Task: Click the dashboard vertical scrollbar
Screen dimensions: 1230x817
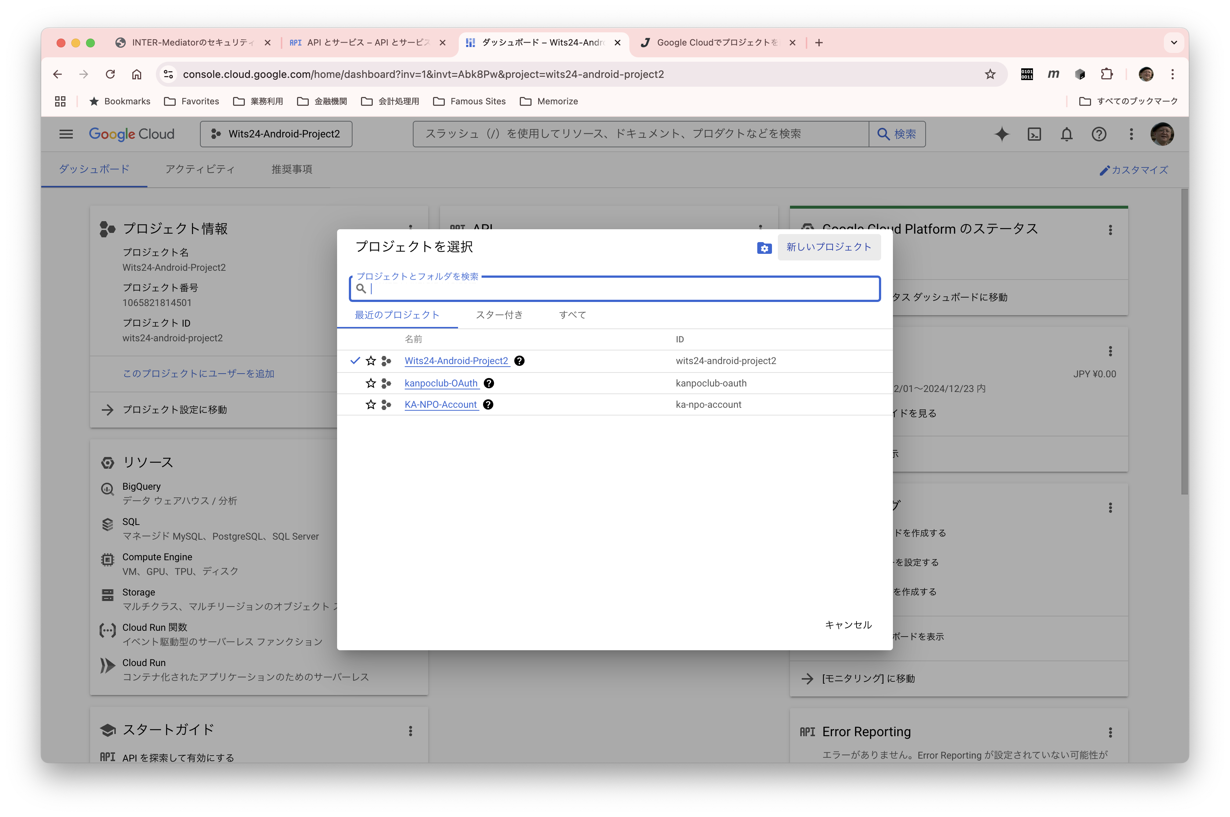Action: pyautogui.click(x=1184, y=341)
